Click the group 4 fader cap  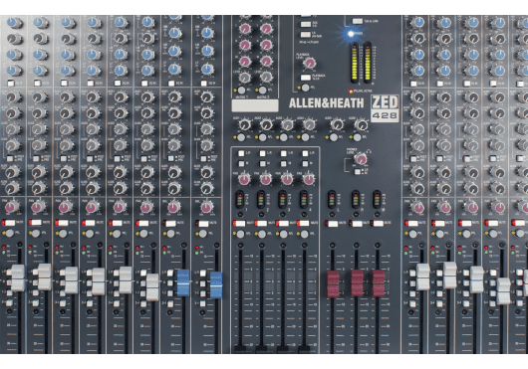305,349
